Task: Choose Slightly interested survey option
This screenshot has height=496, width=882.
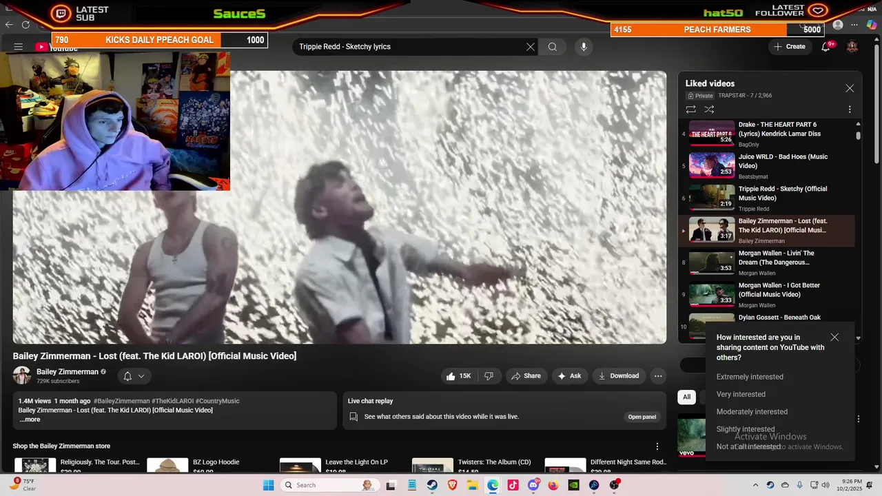Action: [746, 429]
